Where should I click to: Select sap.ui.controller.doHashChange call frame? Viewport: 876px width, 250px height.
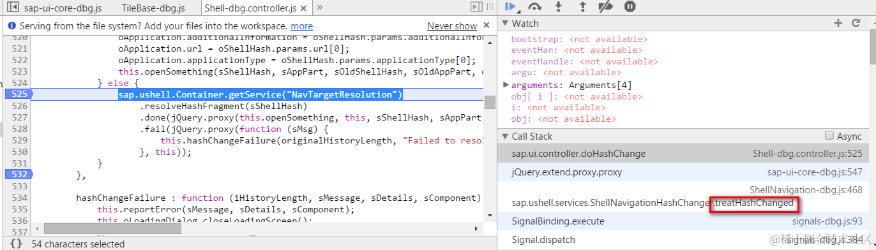683,154
